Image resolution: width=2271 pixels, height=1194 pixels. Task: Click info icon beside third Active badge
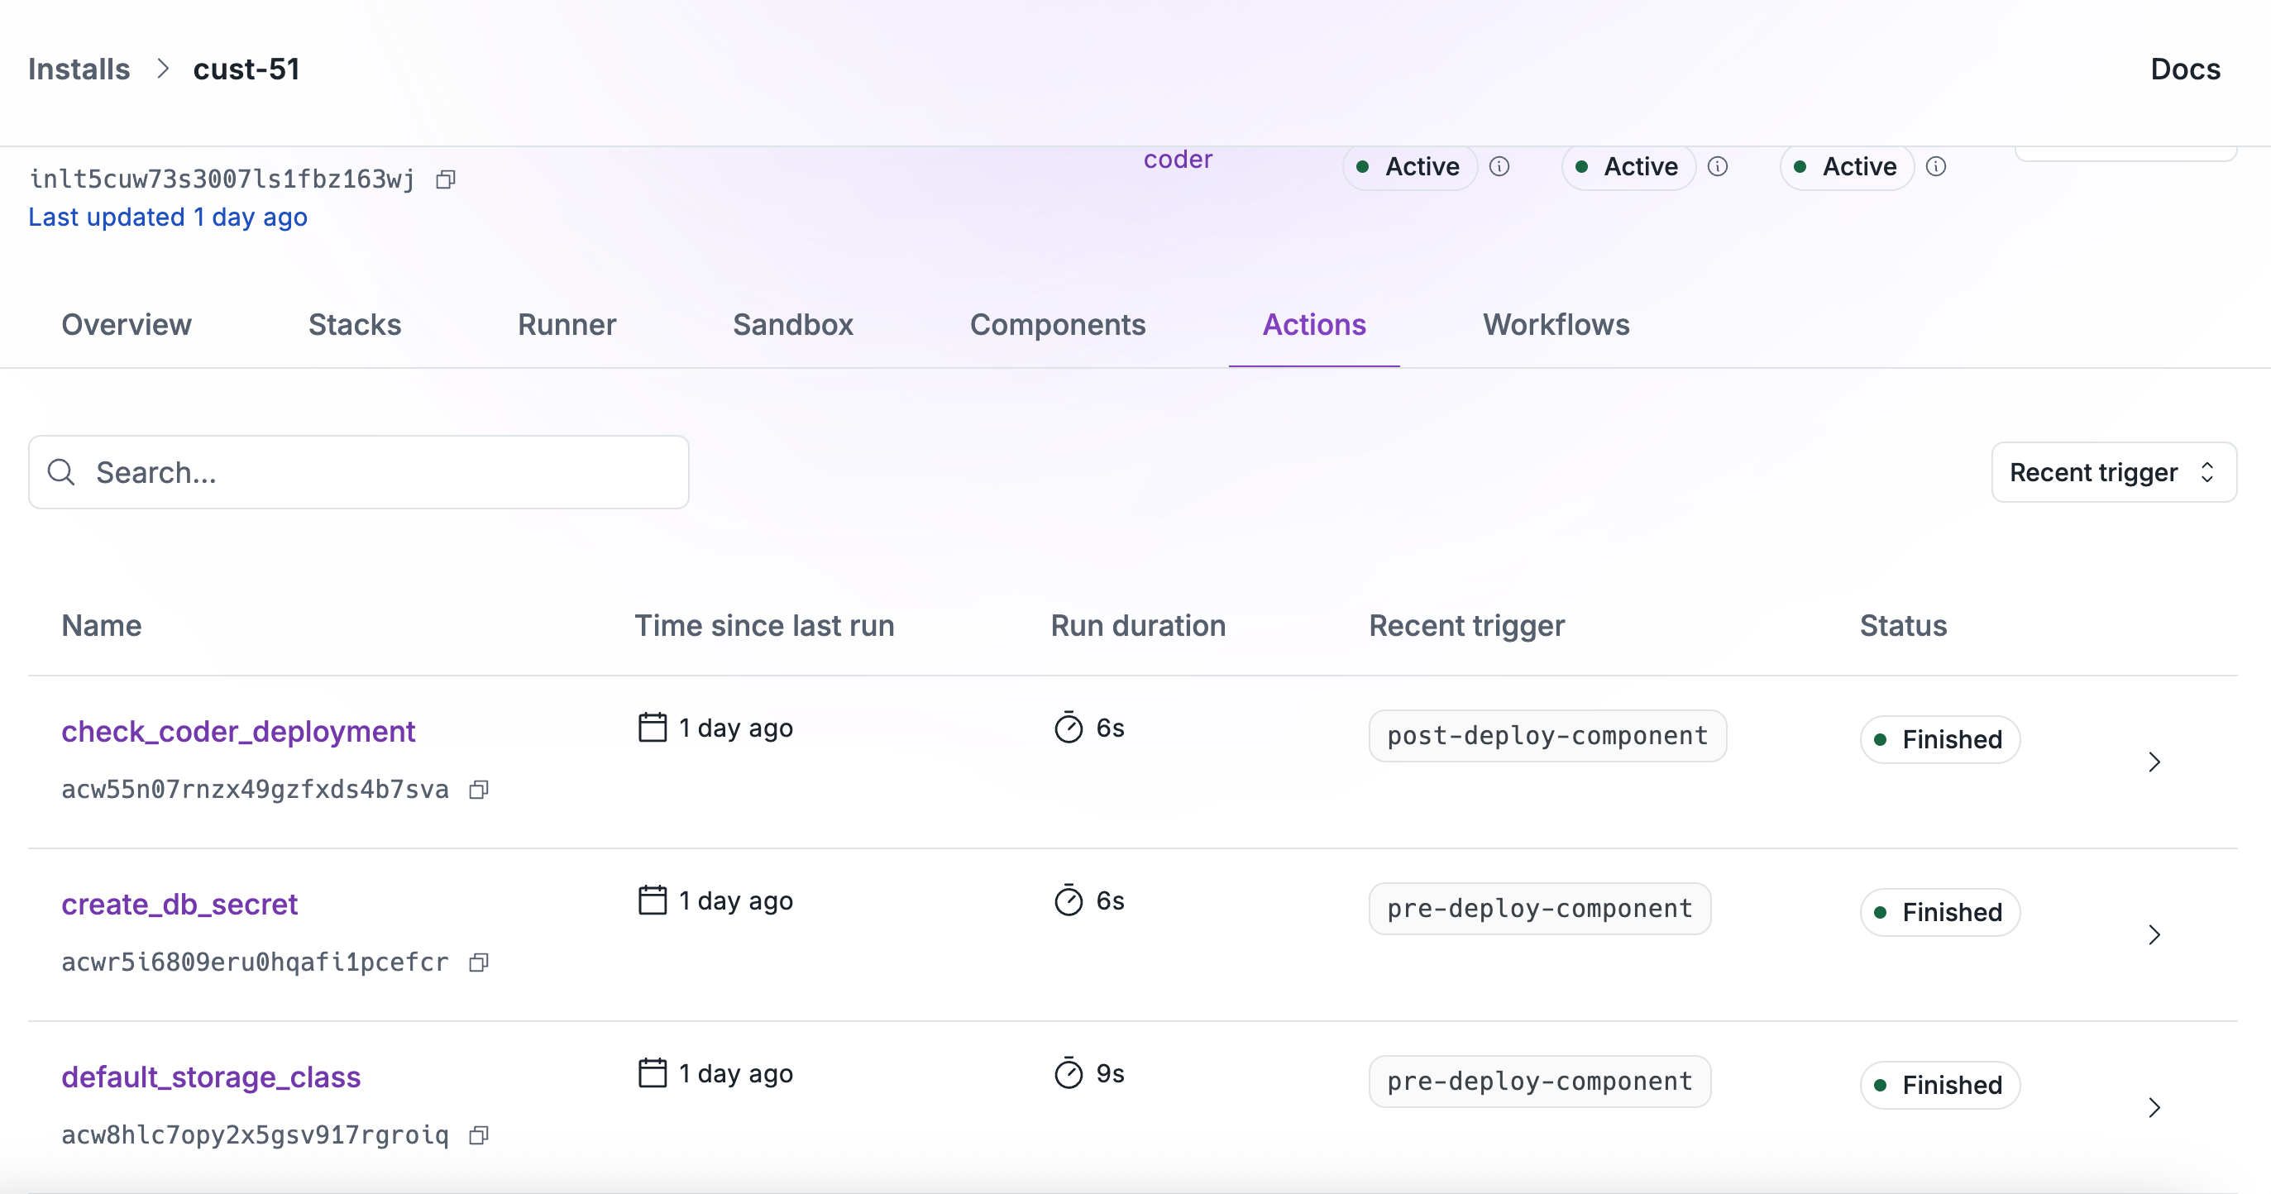pyautogui.click(x=1936, y=166)
